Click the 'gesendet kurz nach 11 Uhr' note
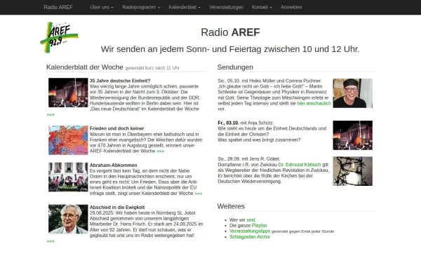Screen dimensions: 421x263 pyautogui.click(x=152, y=68)
